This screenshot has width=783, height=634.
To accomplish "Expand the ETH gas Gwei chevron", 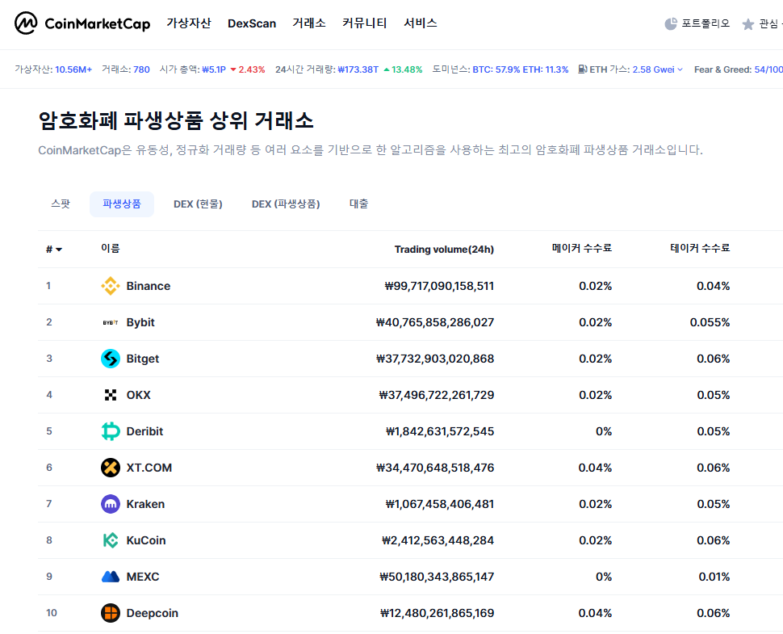I will tap(680, 69).
